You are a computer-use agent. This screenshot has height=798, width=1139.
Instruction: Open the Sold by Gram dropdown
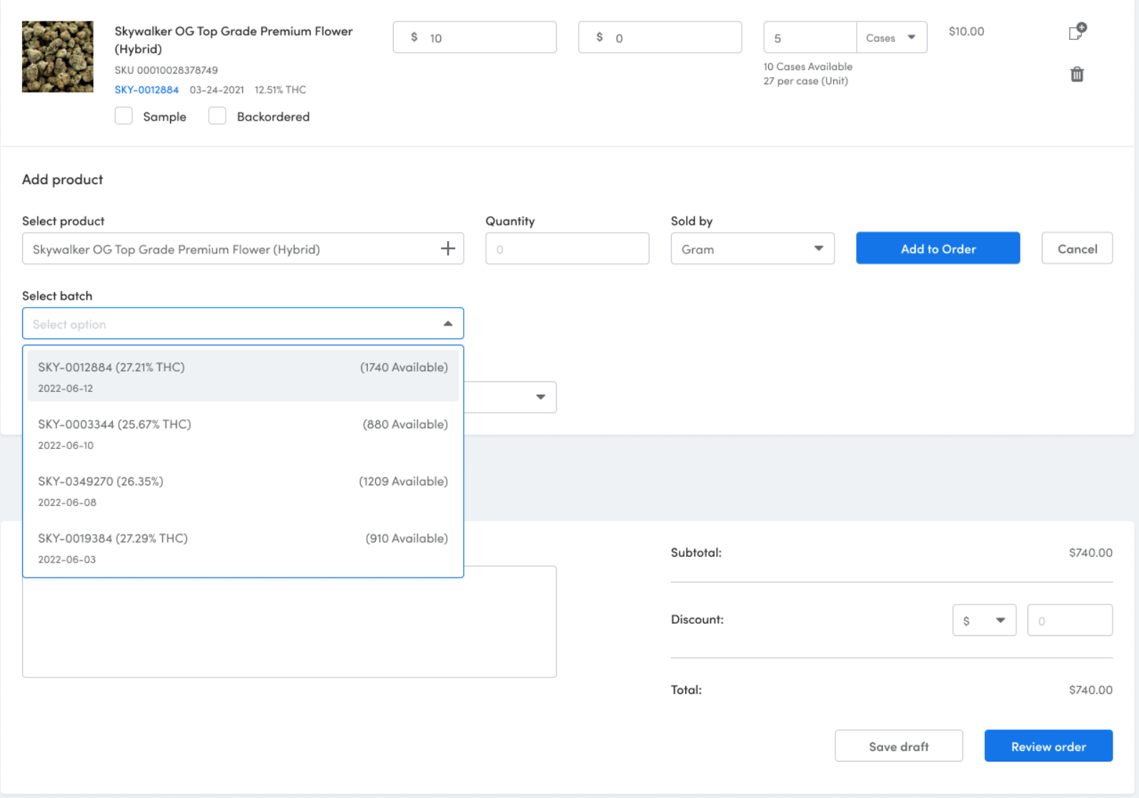click(x=752, y=248)
